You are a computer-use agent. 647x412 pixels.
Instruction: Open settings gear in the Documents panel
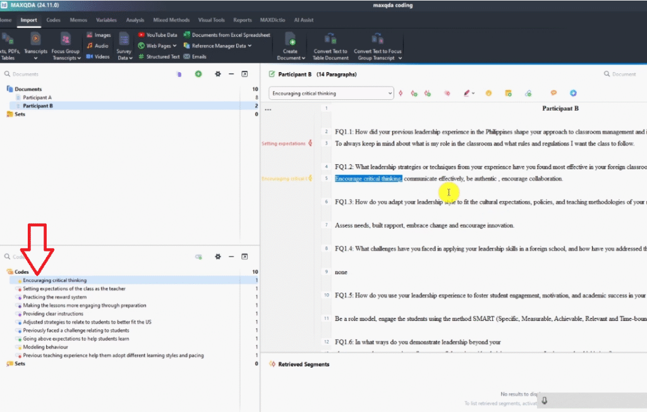pyautogui.click(x=217, y=74)
